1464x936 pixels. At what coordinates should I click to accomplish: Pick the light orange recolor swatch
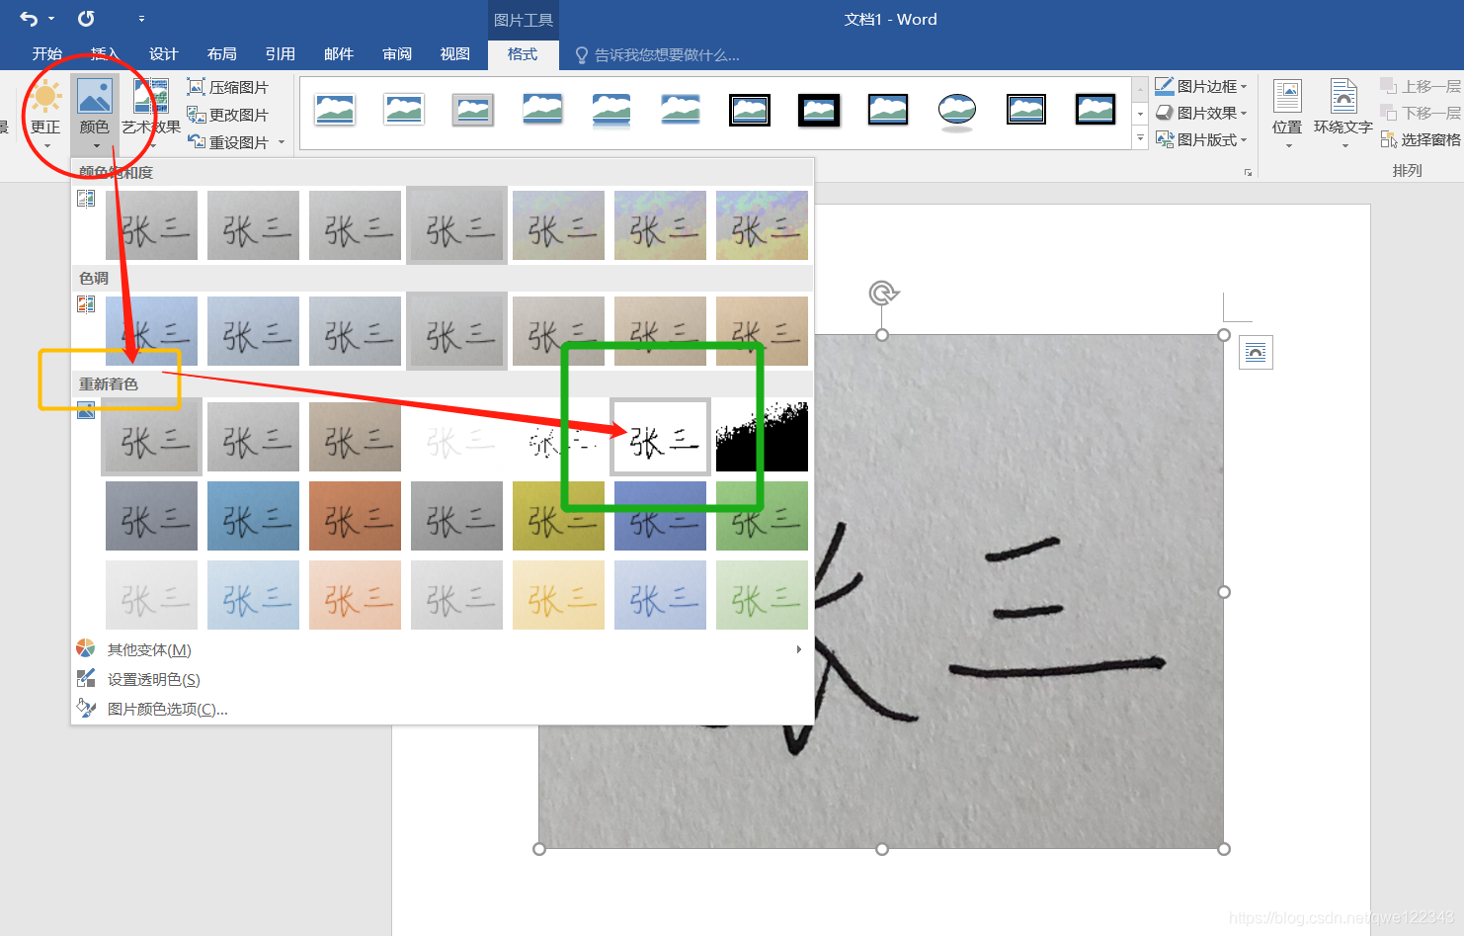[355, 595]
